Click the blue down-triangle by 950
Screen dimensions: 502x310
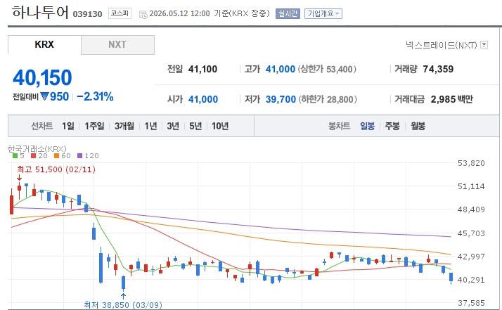point(44,96)
